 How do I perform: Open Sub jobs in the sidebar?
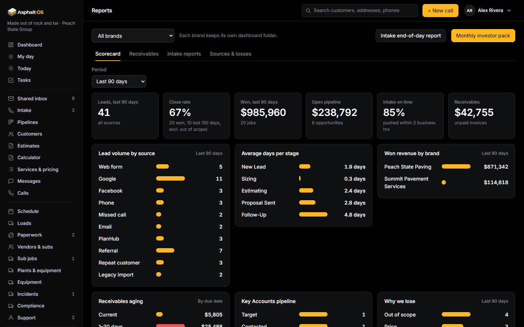pos(42,259)
